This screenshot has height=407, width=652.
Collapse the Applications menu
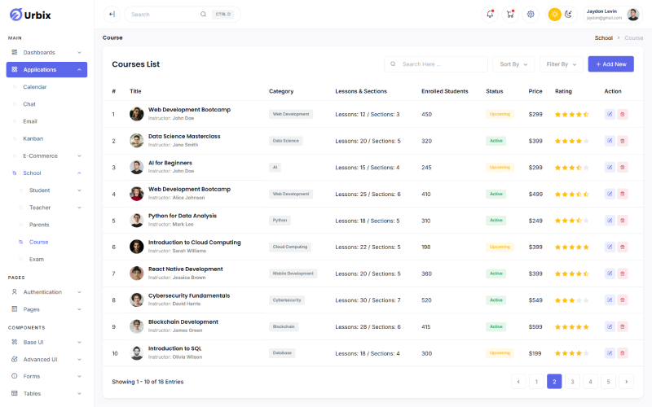tap(46, 69)
